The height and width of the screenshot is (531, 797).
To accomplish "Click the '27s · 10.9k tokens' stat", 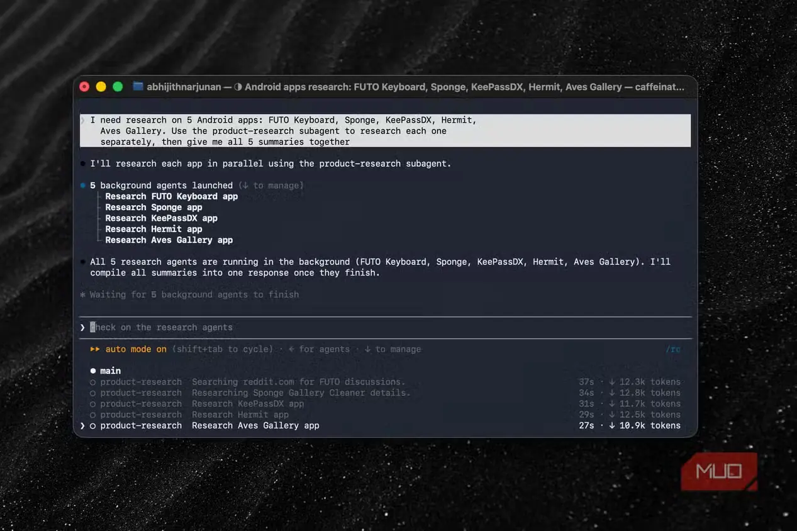I will click(x=630, y=425).
